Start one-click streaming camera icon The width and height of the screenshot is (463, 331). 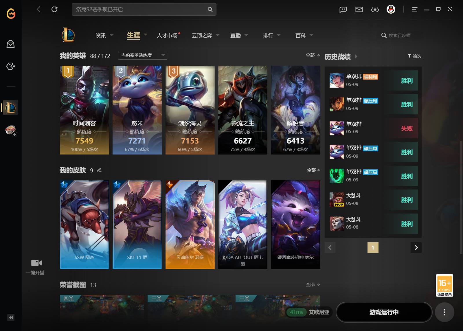point(36,263)
